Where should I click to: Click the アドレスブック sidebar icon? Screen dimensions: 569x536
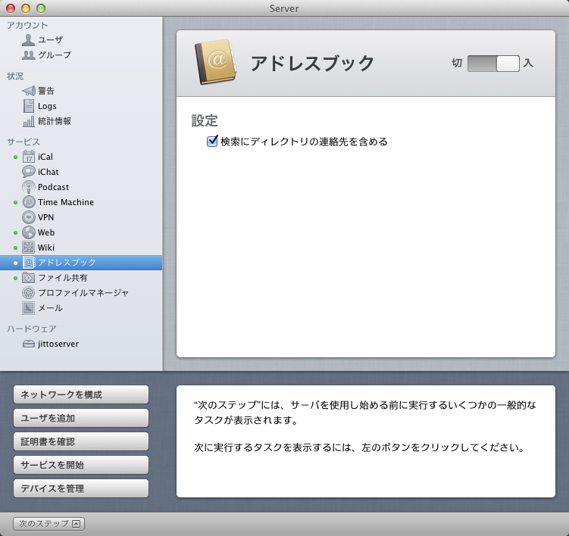click(28, 263)
